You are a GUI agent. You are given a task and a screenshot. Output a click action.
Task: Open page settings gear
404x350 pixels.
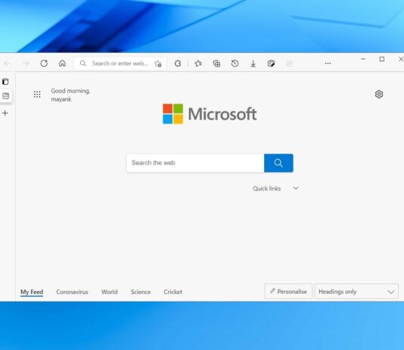click(379, 94)
